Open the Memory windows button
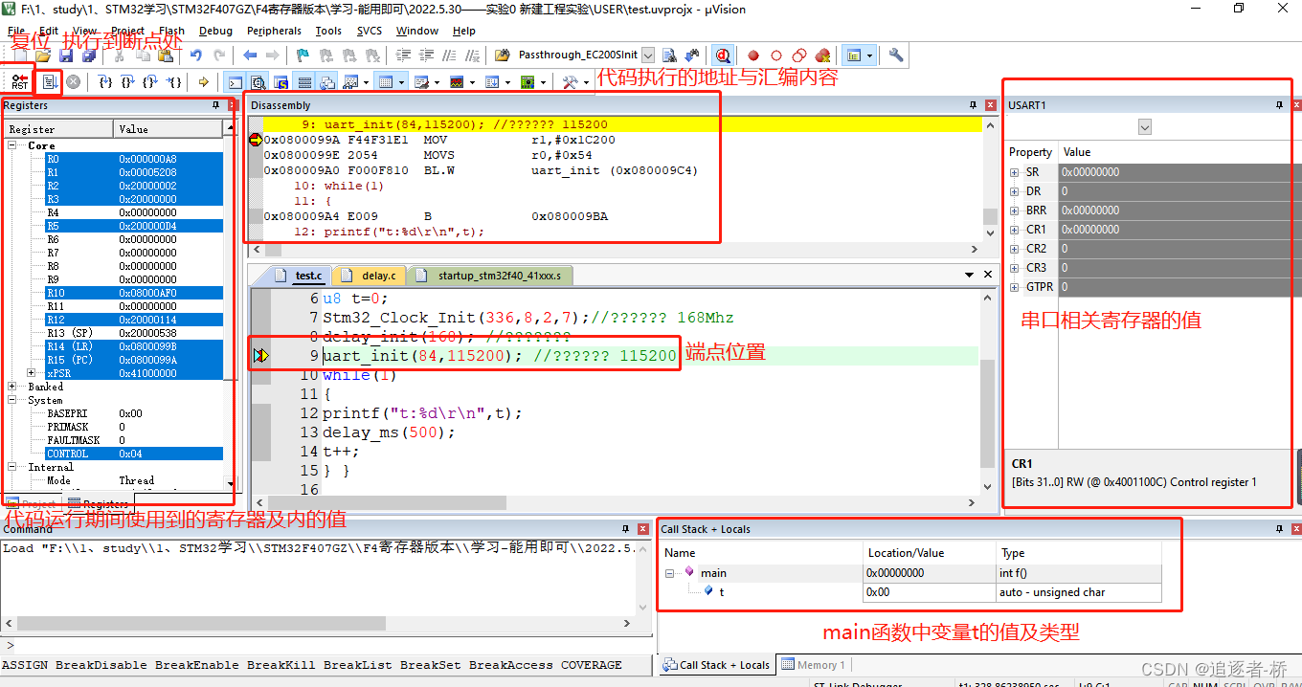The image size is (1302, 687). [x=385, y=82]
